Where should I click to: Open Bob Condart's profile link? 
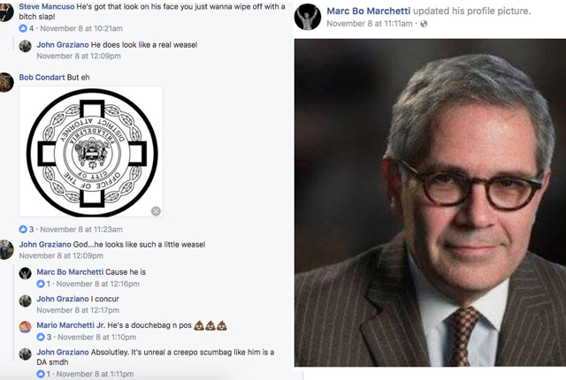point(42,77)
